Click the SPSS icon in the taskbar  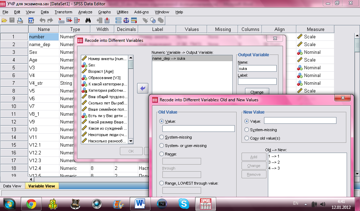tap(205, 204)
